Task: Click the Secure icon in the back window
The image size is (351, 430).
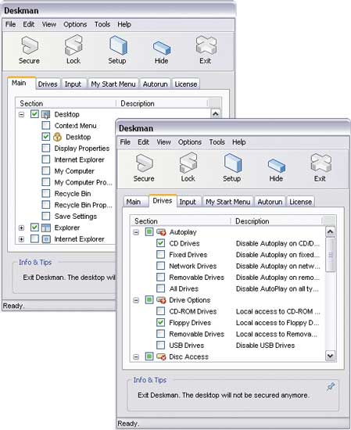Action: 30,49
